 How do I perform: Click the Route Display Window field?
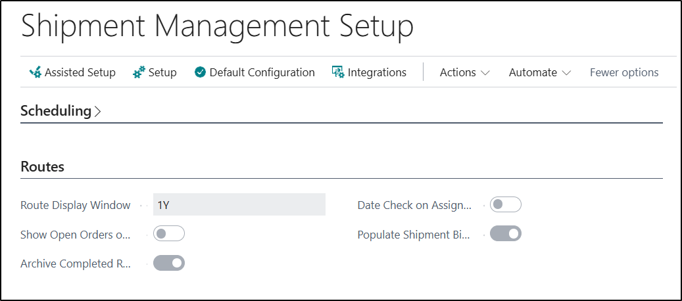click(x=239, y=204)
